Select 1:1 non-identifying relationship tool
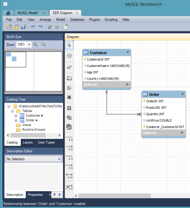 coord(69,139)
